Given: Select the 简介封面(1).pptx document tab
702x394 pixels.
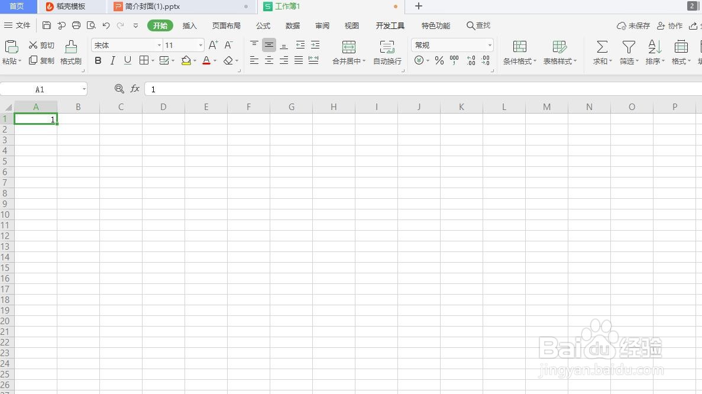Looking at the screenshot, I should (151, 7).
